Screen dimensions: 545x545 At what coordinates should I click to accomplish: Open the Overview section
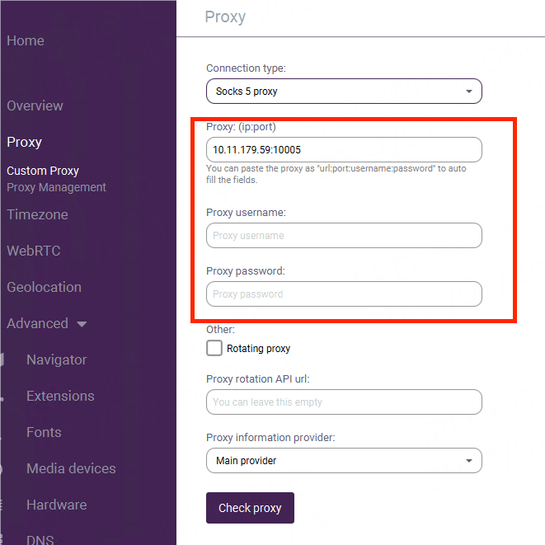35,106
